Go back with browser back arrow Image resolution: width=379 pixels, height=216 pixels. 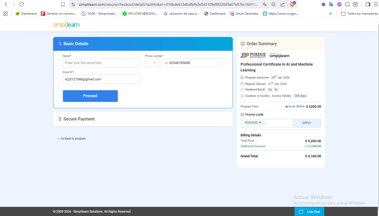click(x=6, y=4)
